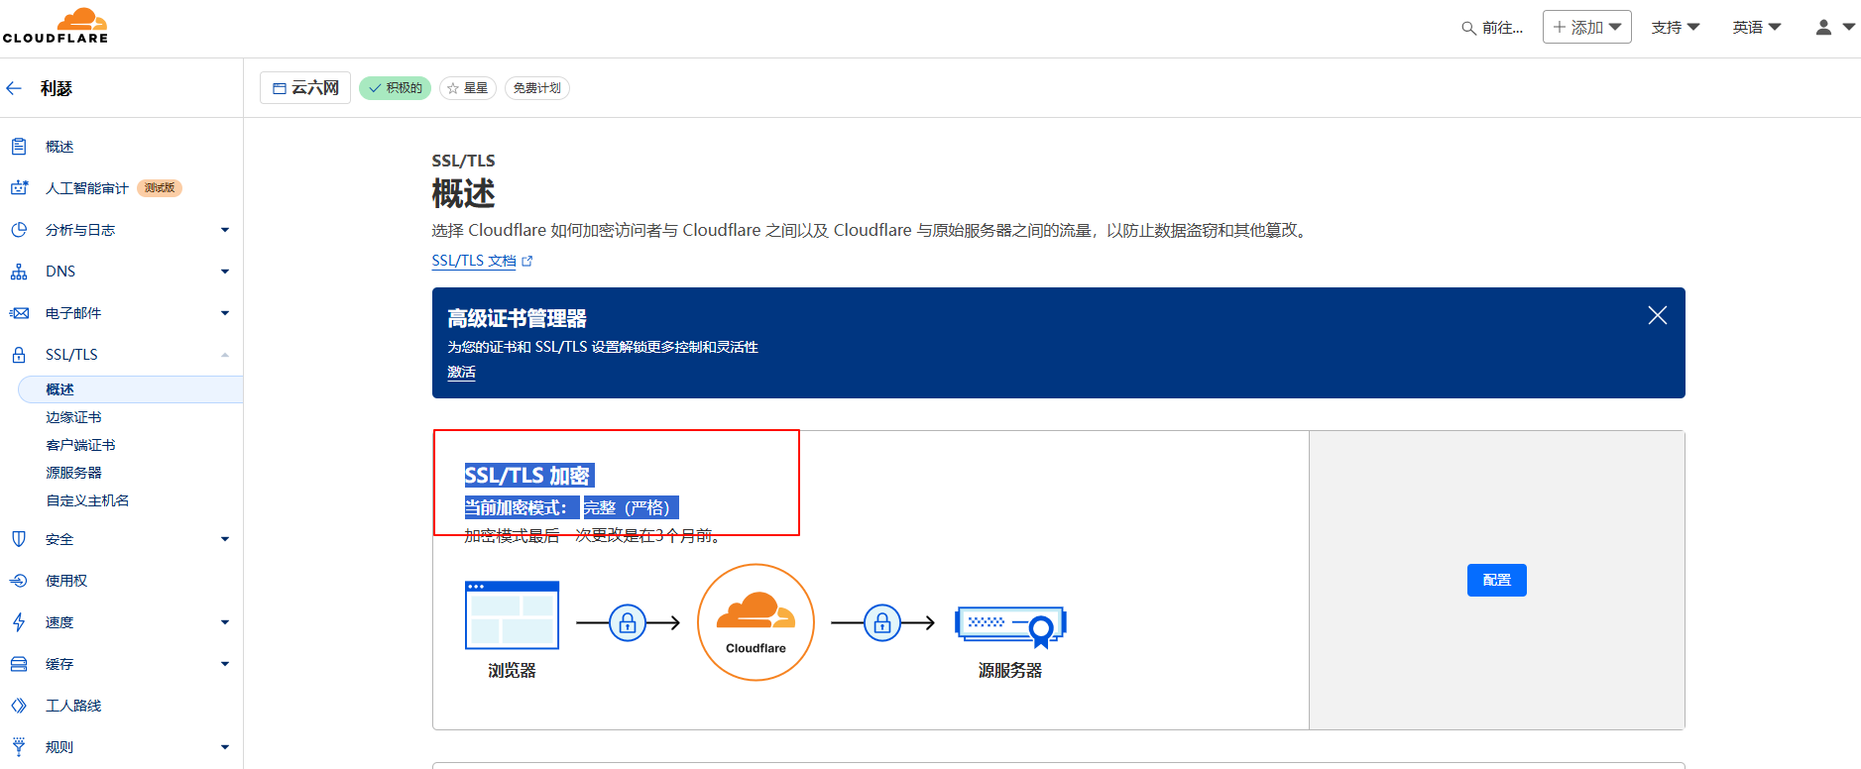Screen dimensions: 1861x769
Task: Click the 源服务器 certificate icon in diagram
Action: pos(1010,626)
